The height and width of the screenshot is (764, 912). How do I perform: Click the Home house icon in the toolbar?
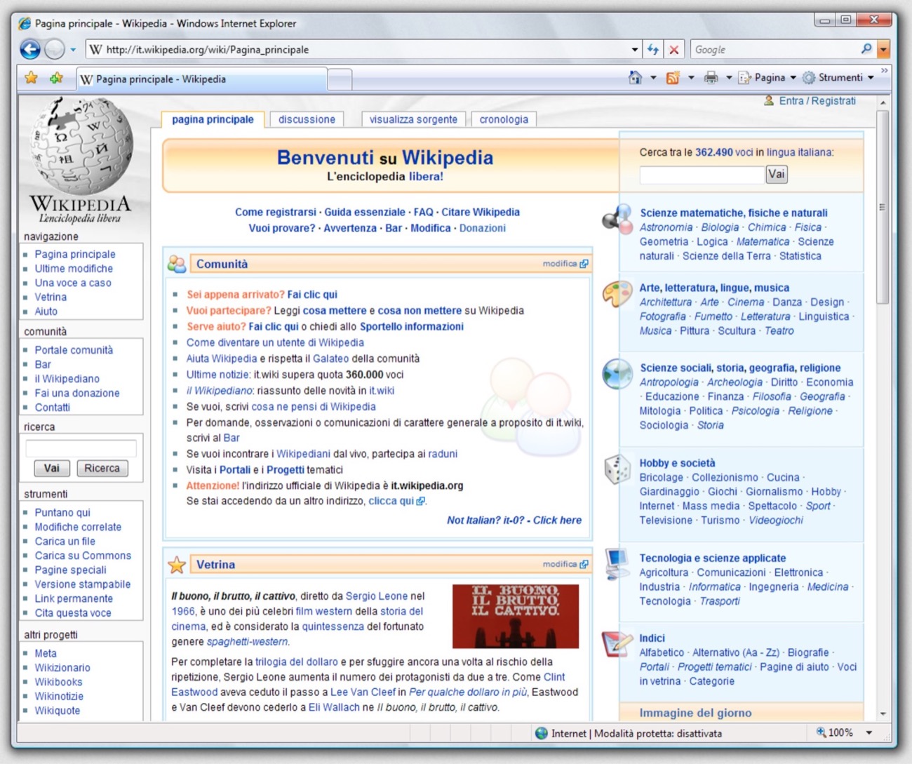tap(635, 77)
